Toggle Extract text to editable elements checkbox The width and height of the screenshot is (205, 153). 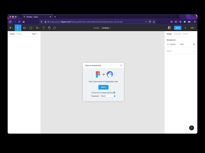(114, 93)
